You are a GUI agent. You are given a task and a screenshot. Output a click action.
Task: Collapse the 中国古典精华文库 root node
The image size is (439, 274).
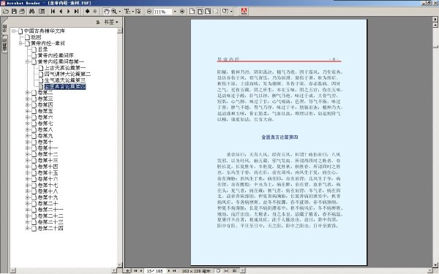pyautogui.click(x=13, y=31)
